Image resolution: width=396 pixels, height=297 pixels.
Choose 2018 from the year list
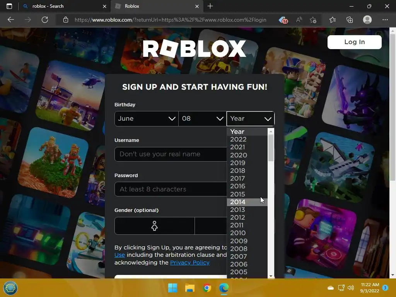[x=247, y=171]
